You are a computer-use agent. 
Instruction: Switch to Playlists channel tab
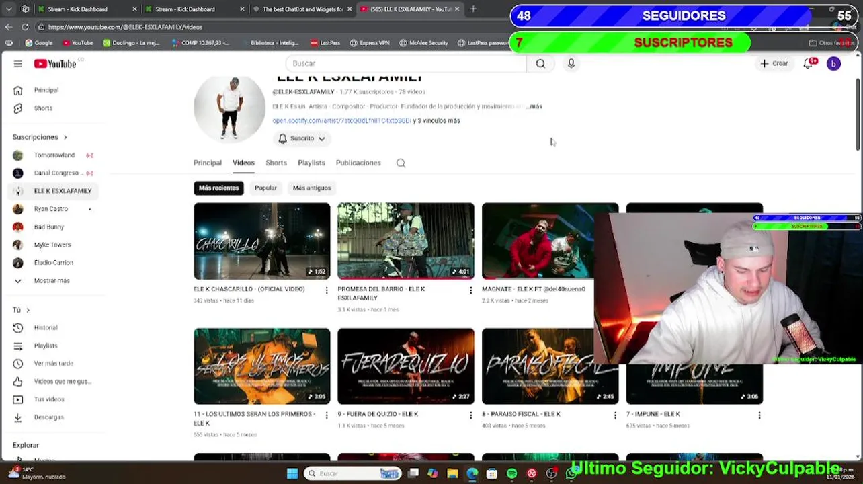click(x=311, y=163)
